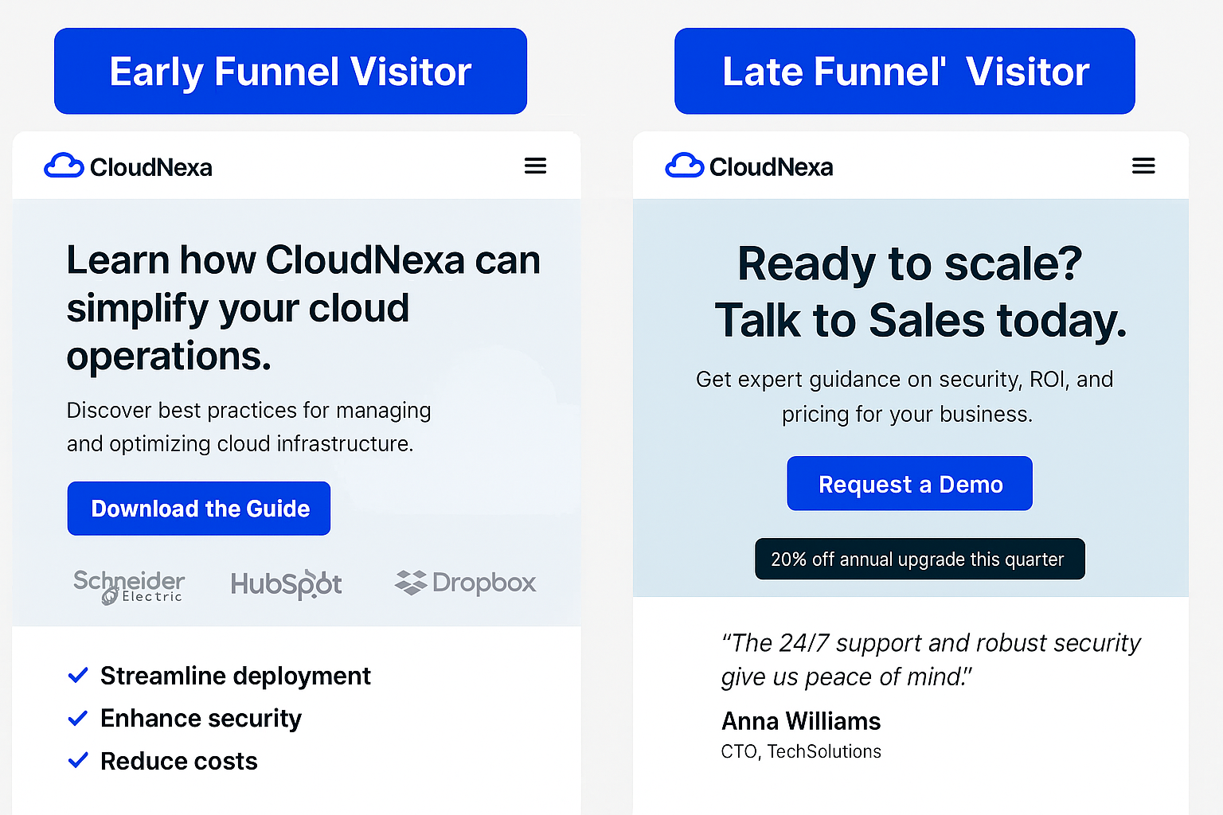Screen dimensions: 1223x815
Task: Select the Early Funnel Visitor label
Action: [x=291, y=72]
